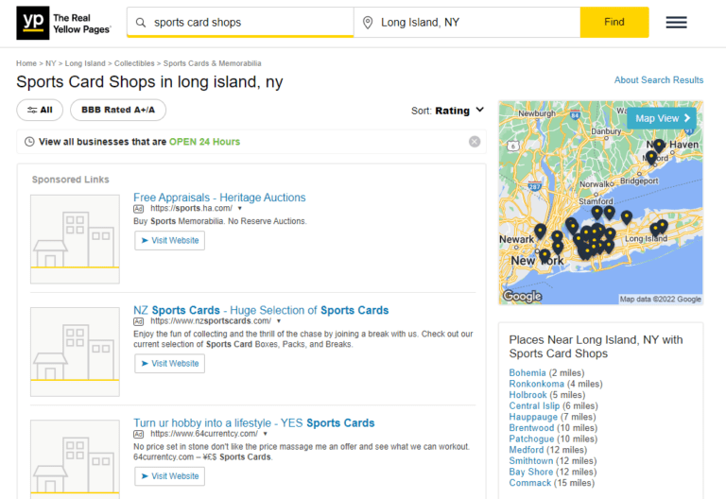Open the Commack nearby place link

tap(530, 483)
